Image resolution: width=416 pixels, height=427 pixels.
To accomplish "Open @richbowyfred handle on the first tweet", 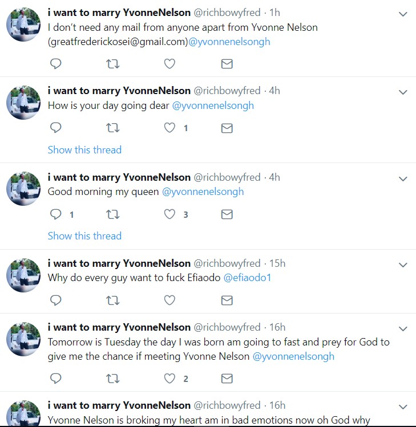I will pyautogui.click(x=227, y=13).
